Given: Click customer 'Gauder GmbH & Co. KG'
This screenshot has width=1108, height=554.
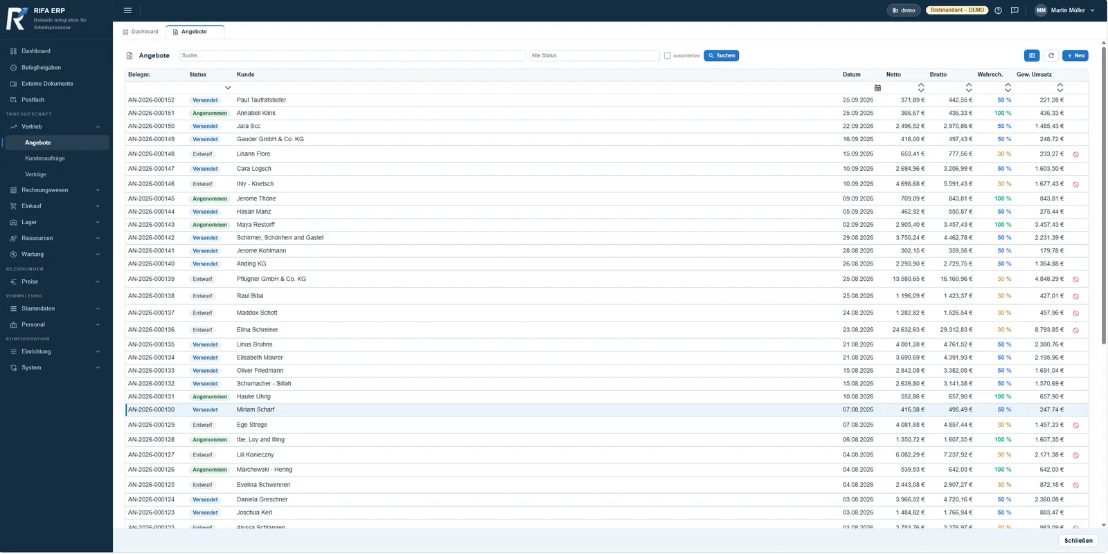Looking at the screenshot, I should pos(270,139).
